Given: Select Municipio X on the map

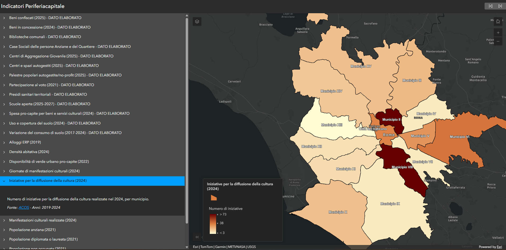Looking at the screenshot, I should tap(338, 212).
